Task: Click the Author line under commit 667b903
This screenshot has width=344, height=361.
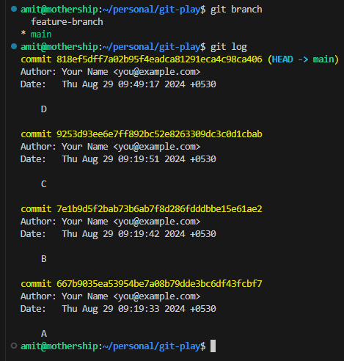Action: [x=111, y=296]
